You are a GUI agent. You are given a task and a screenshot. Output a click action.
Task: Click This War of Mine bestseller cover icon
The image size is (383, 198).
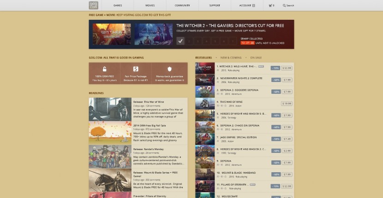[205, 104]
